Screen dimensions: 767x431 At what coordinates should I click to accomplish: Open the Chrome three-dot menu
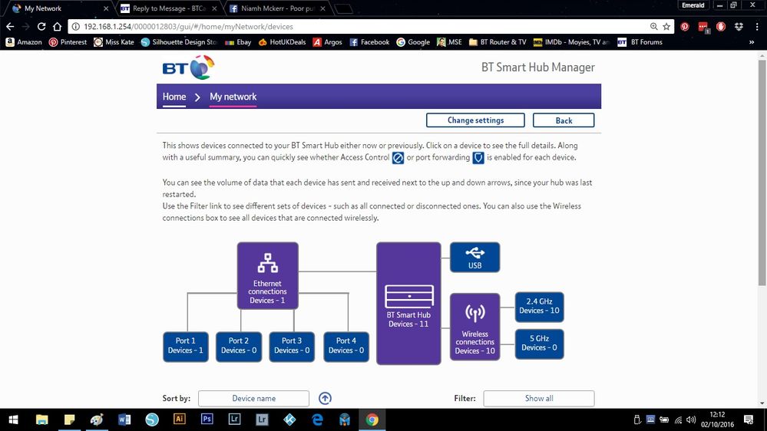(757, 27)
